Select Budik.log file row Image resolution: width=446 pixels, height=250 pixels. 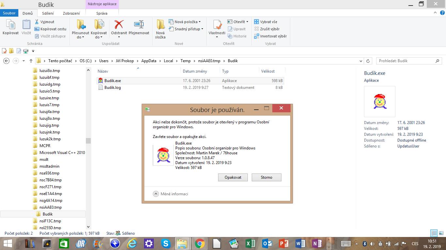(191, 88)
